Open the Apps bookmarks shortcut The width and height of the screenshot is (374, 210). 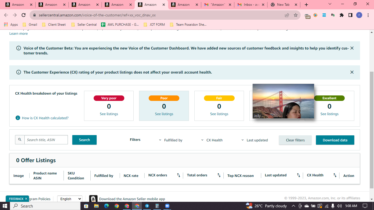click(x=11, y=25)
